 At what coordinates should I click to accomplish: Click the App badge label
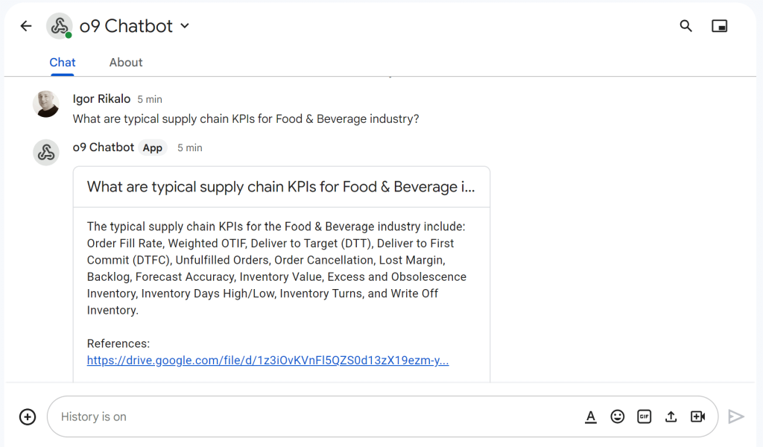(x=152, y=148)
